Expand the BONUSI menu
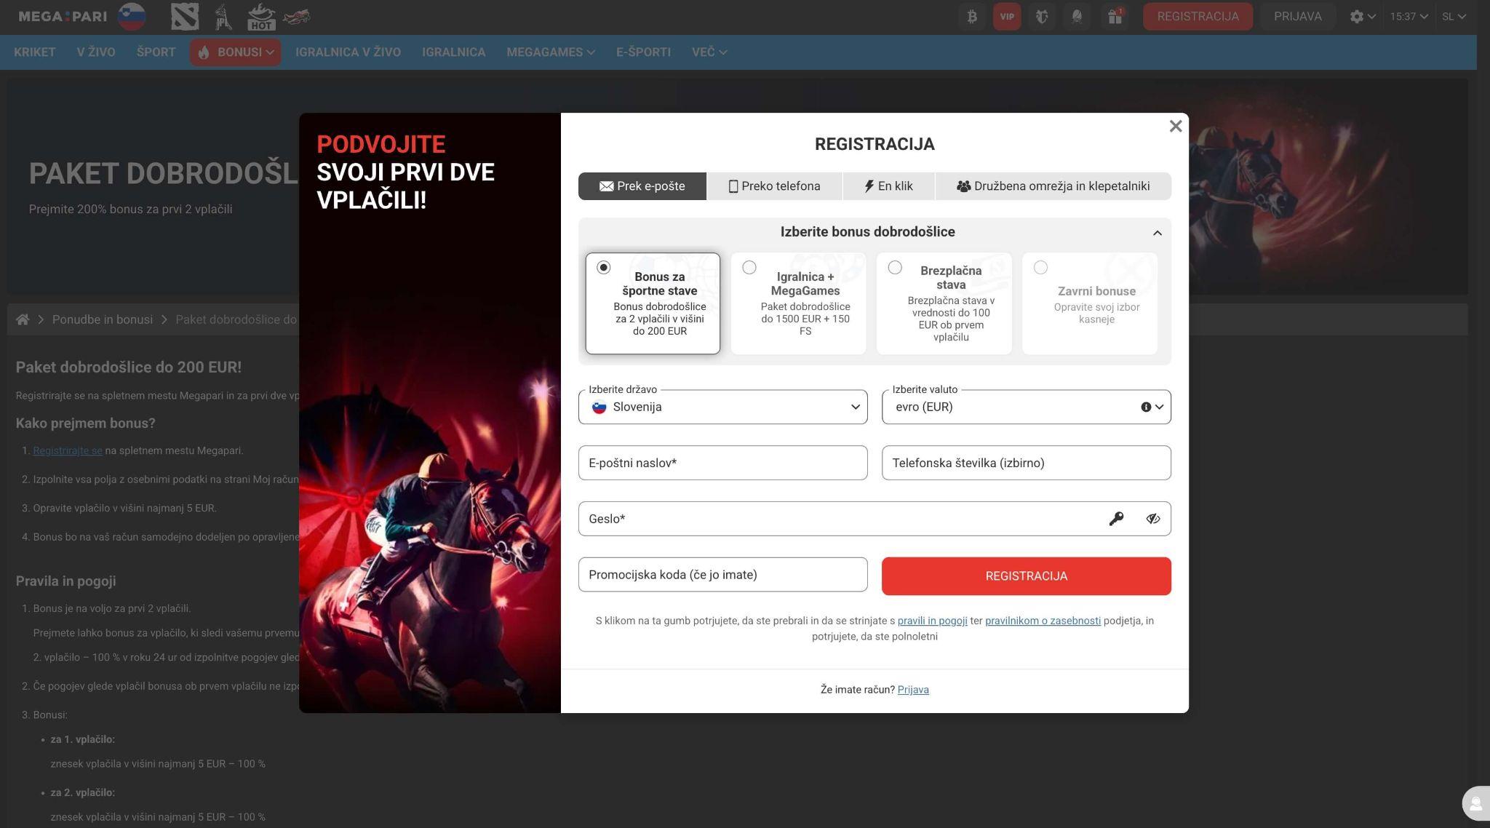This screenshot has width=1490, height=828. pyautogui.click(x=235, y=52)
